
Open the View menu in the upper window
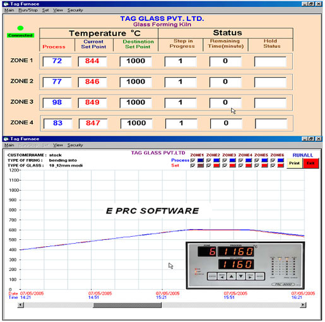[58, 10]
